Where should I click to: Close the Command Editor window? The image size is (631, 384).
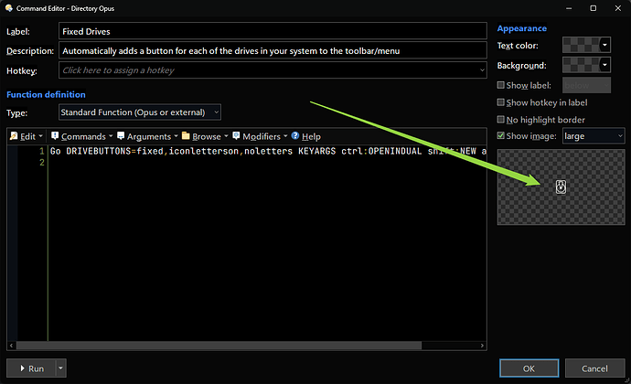tap(618, 8)
